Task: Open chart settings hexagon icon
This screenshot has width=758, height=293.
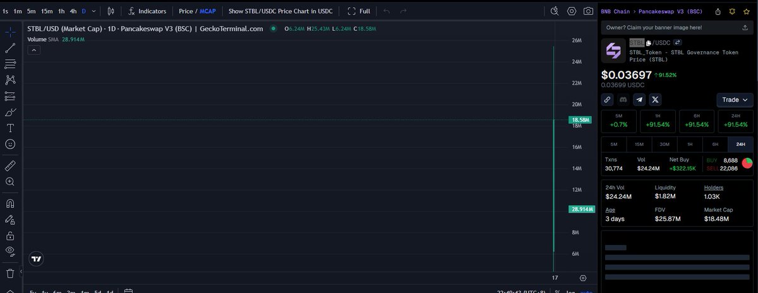Action: (x=572, y=11)
